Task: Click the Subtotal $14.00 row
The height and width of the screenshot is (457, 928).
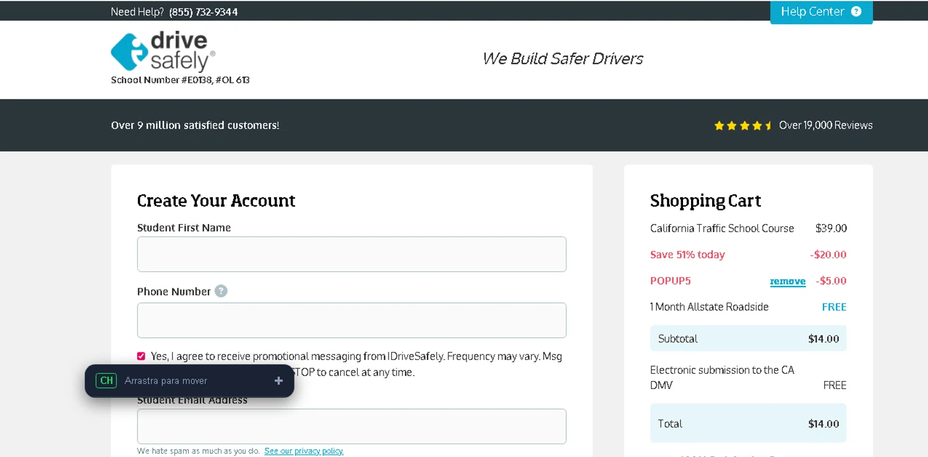Action: point(748,338)
